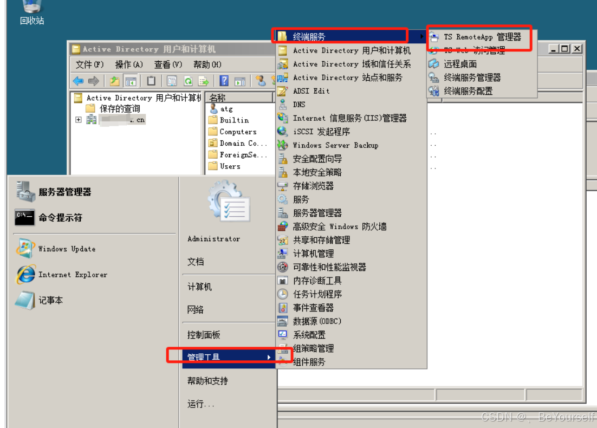Open the Recycle Bin on desktop
The image size is (597, 428).
point(32,12)
